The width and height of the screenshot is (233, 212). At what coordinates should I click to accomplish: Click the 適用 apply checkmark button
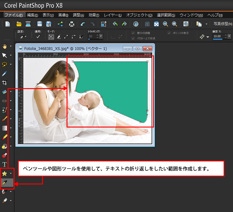coord(38,36)
